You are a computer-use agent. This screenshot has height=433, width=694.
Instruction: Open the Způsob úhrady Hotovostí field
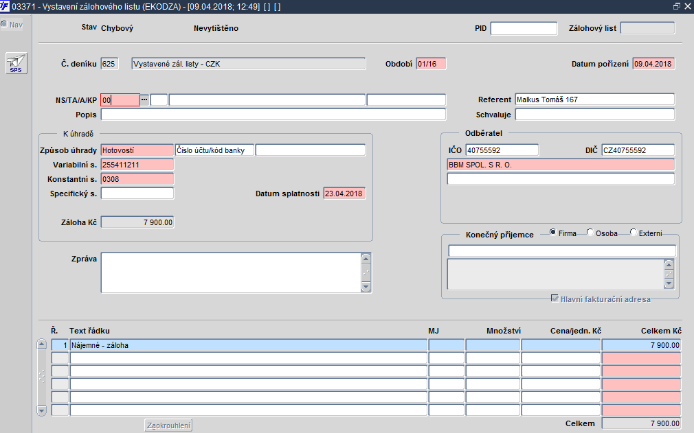(137, 150)
